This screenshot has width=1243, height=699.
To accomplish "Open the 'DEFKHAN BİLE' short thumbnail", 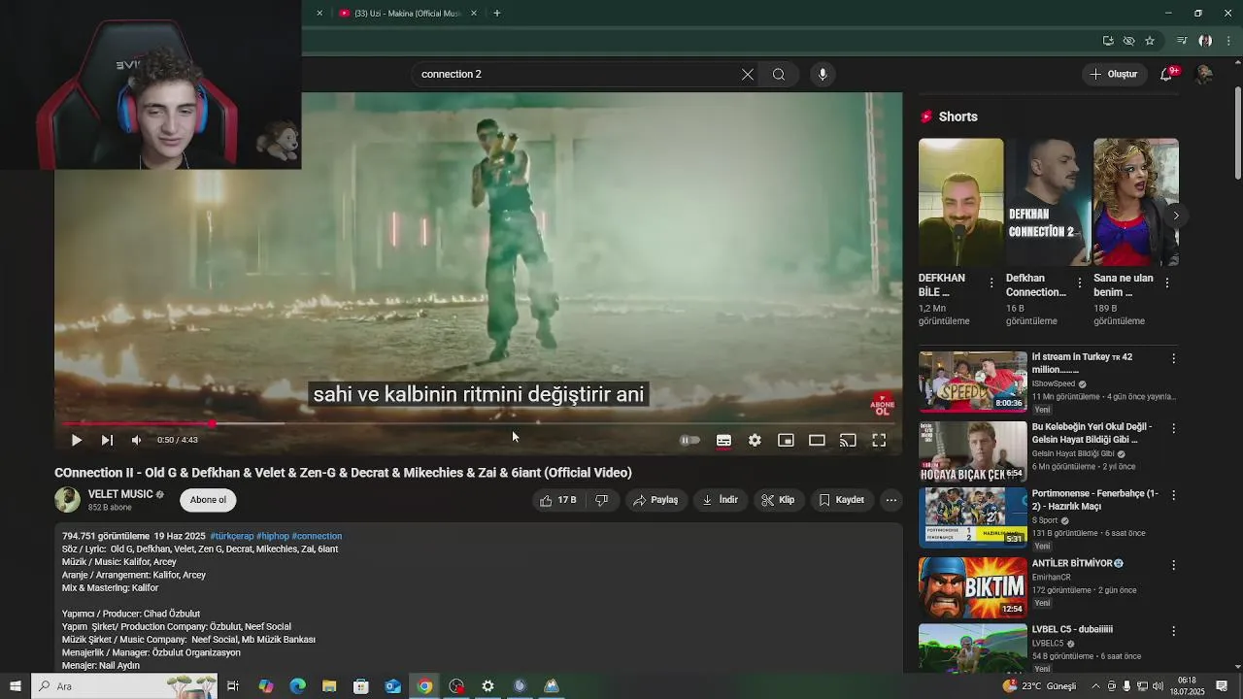I will [x=961, y=202].
